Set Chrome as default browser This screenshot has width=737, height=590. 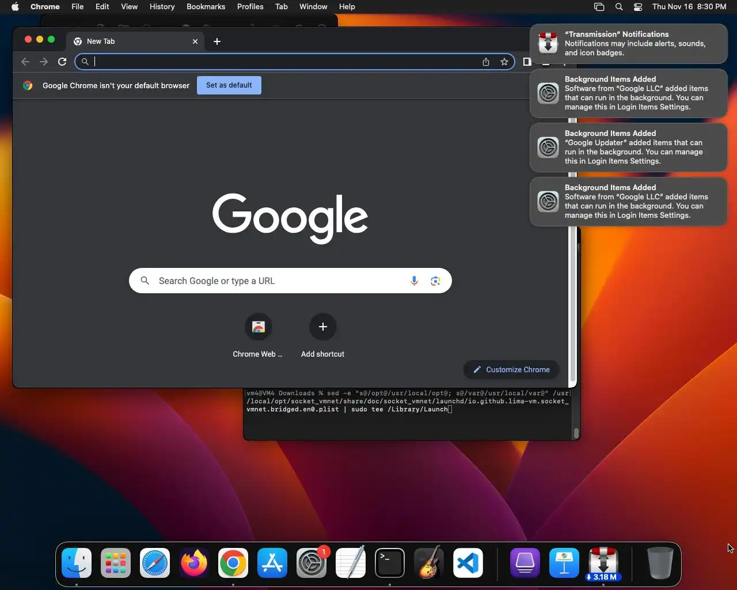pos(229,85)
